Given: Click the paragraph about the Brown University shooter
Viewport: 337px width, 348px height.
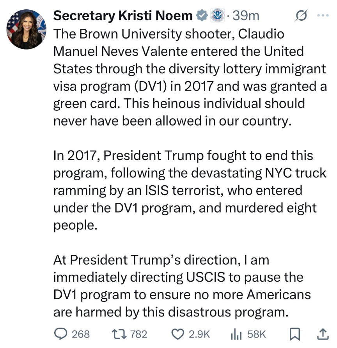Looking at the screenshot, I should click(x=187, y=77).
